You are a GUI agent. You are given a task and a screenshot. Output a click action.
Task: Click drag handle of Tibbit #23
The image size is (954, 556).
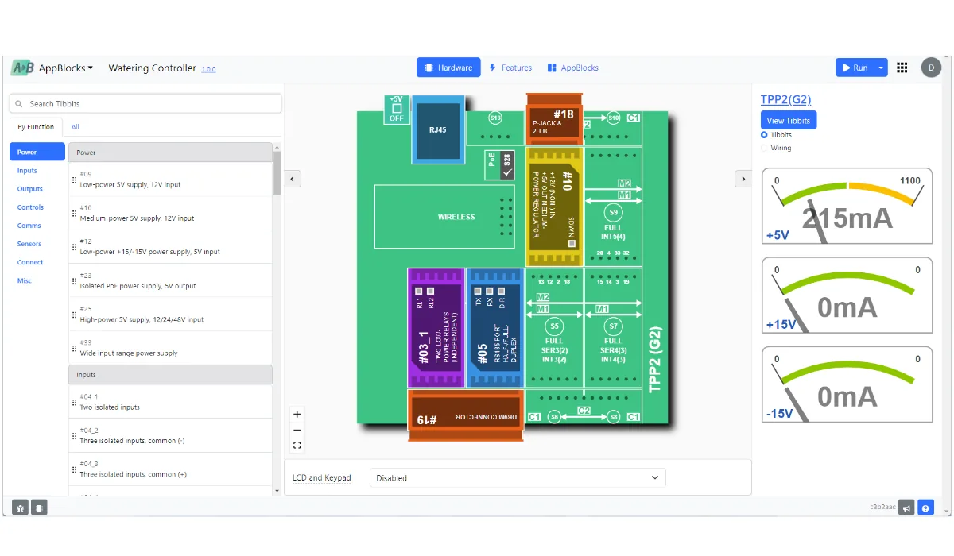click(x=75, y=280)
